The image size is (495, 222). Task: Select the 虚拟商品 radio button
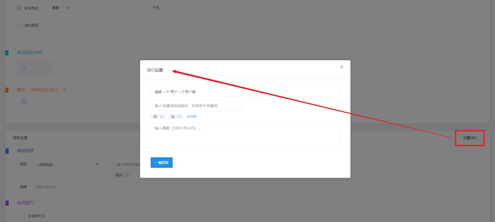pyautogui.click(x=19, y=25)
